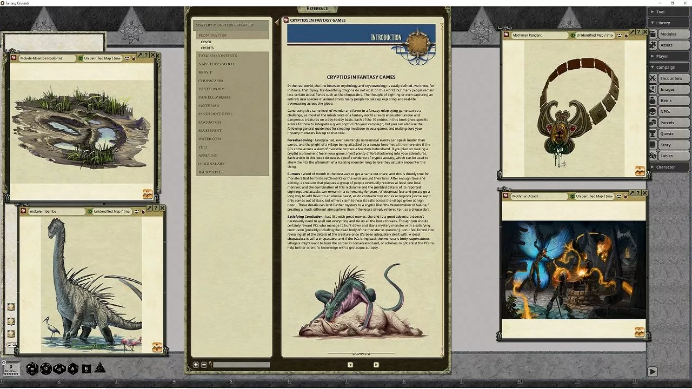Click the Assets puzzle-piece icon
The image size is (692, 389).
pos(653,45)
